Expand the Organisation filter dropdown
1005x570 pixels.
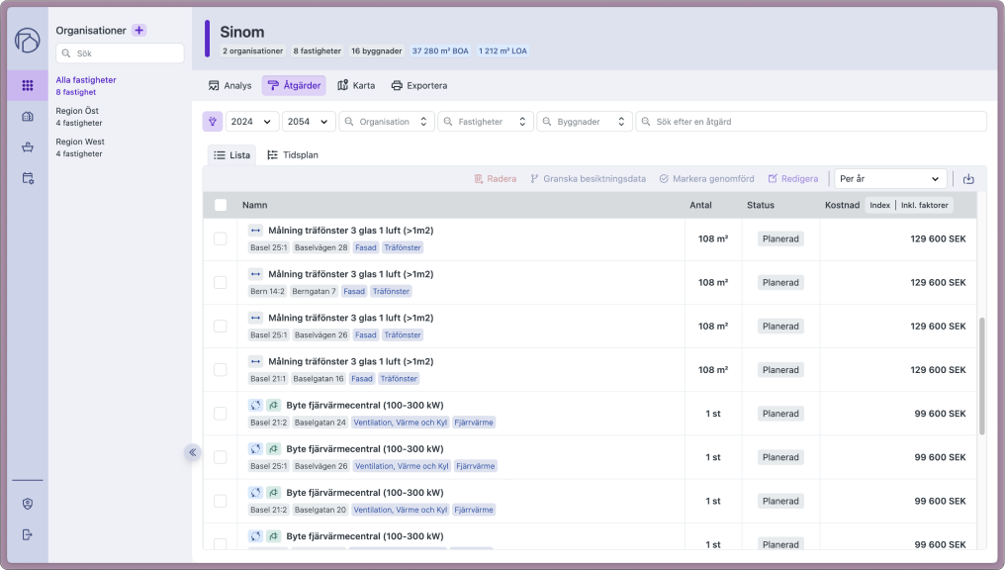click(x=387, y=121)
